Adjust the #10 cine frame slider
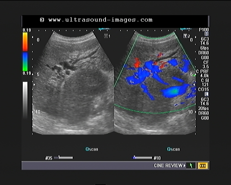This screenshot has height=185, width=231. point(142,158)
